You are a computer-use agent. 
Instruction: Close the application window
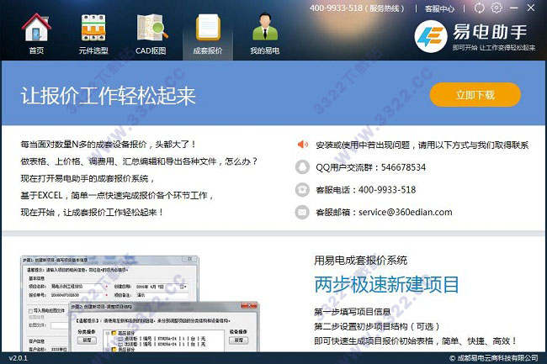point(531,8)
